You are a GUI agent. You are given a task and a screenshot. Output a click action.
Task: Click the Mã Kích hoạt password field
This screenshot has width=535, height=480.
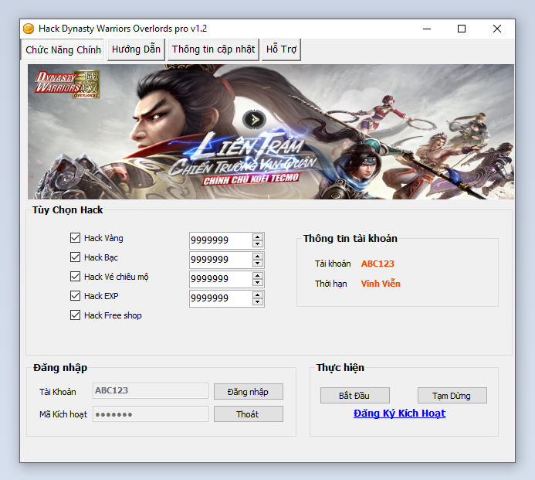(151, 414)
